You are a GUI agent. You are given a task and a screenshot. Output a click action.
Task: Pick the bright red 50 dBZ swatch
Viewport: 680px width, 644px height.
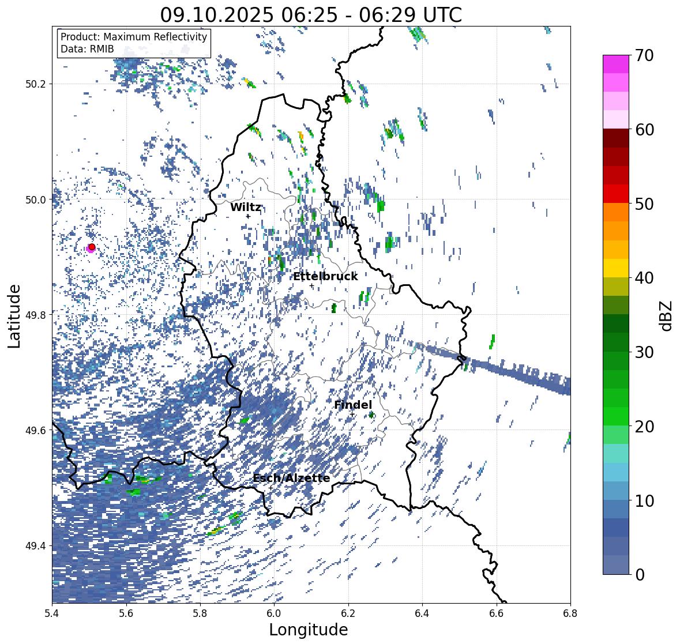click(x=616, y=194)
